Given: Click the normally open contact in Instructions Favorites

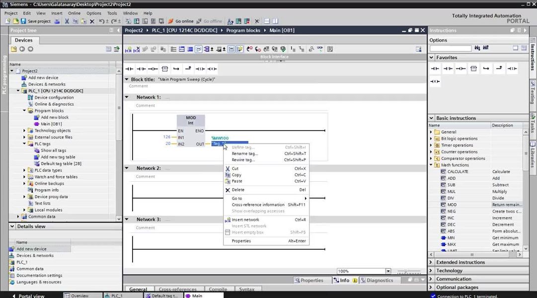Looking at the screenshot, I should click(x=435, y=69).
